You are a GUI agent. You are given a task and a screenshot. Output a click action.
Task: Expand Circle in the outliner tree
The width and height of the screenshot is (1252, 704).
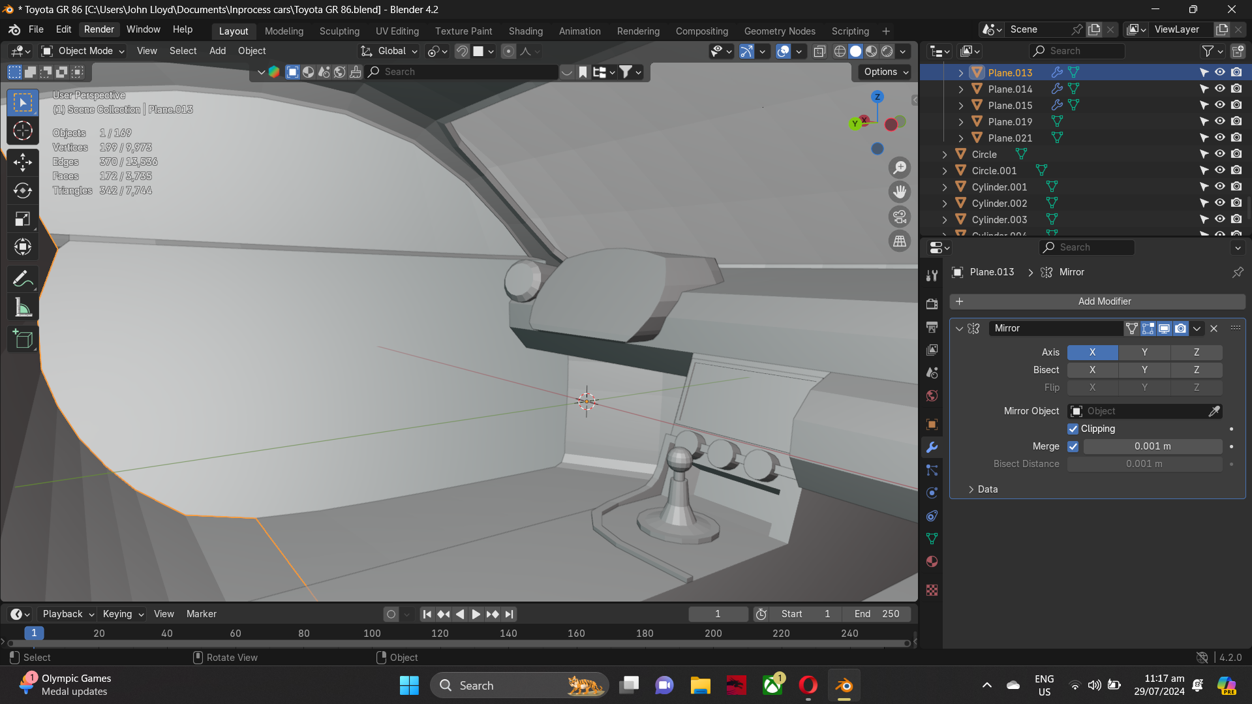point(944,155)
